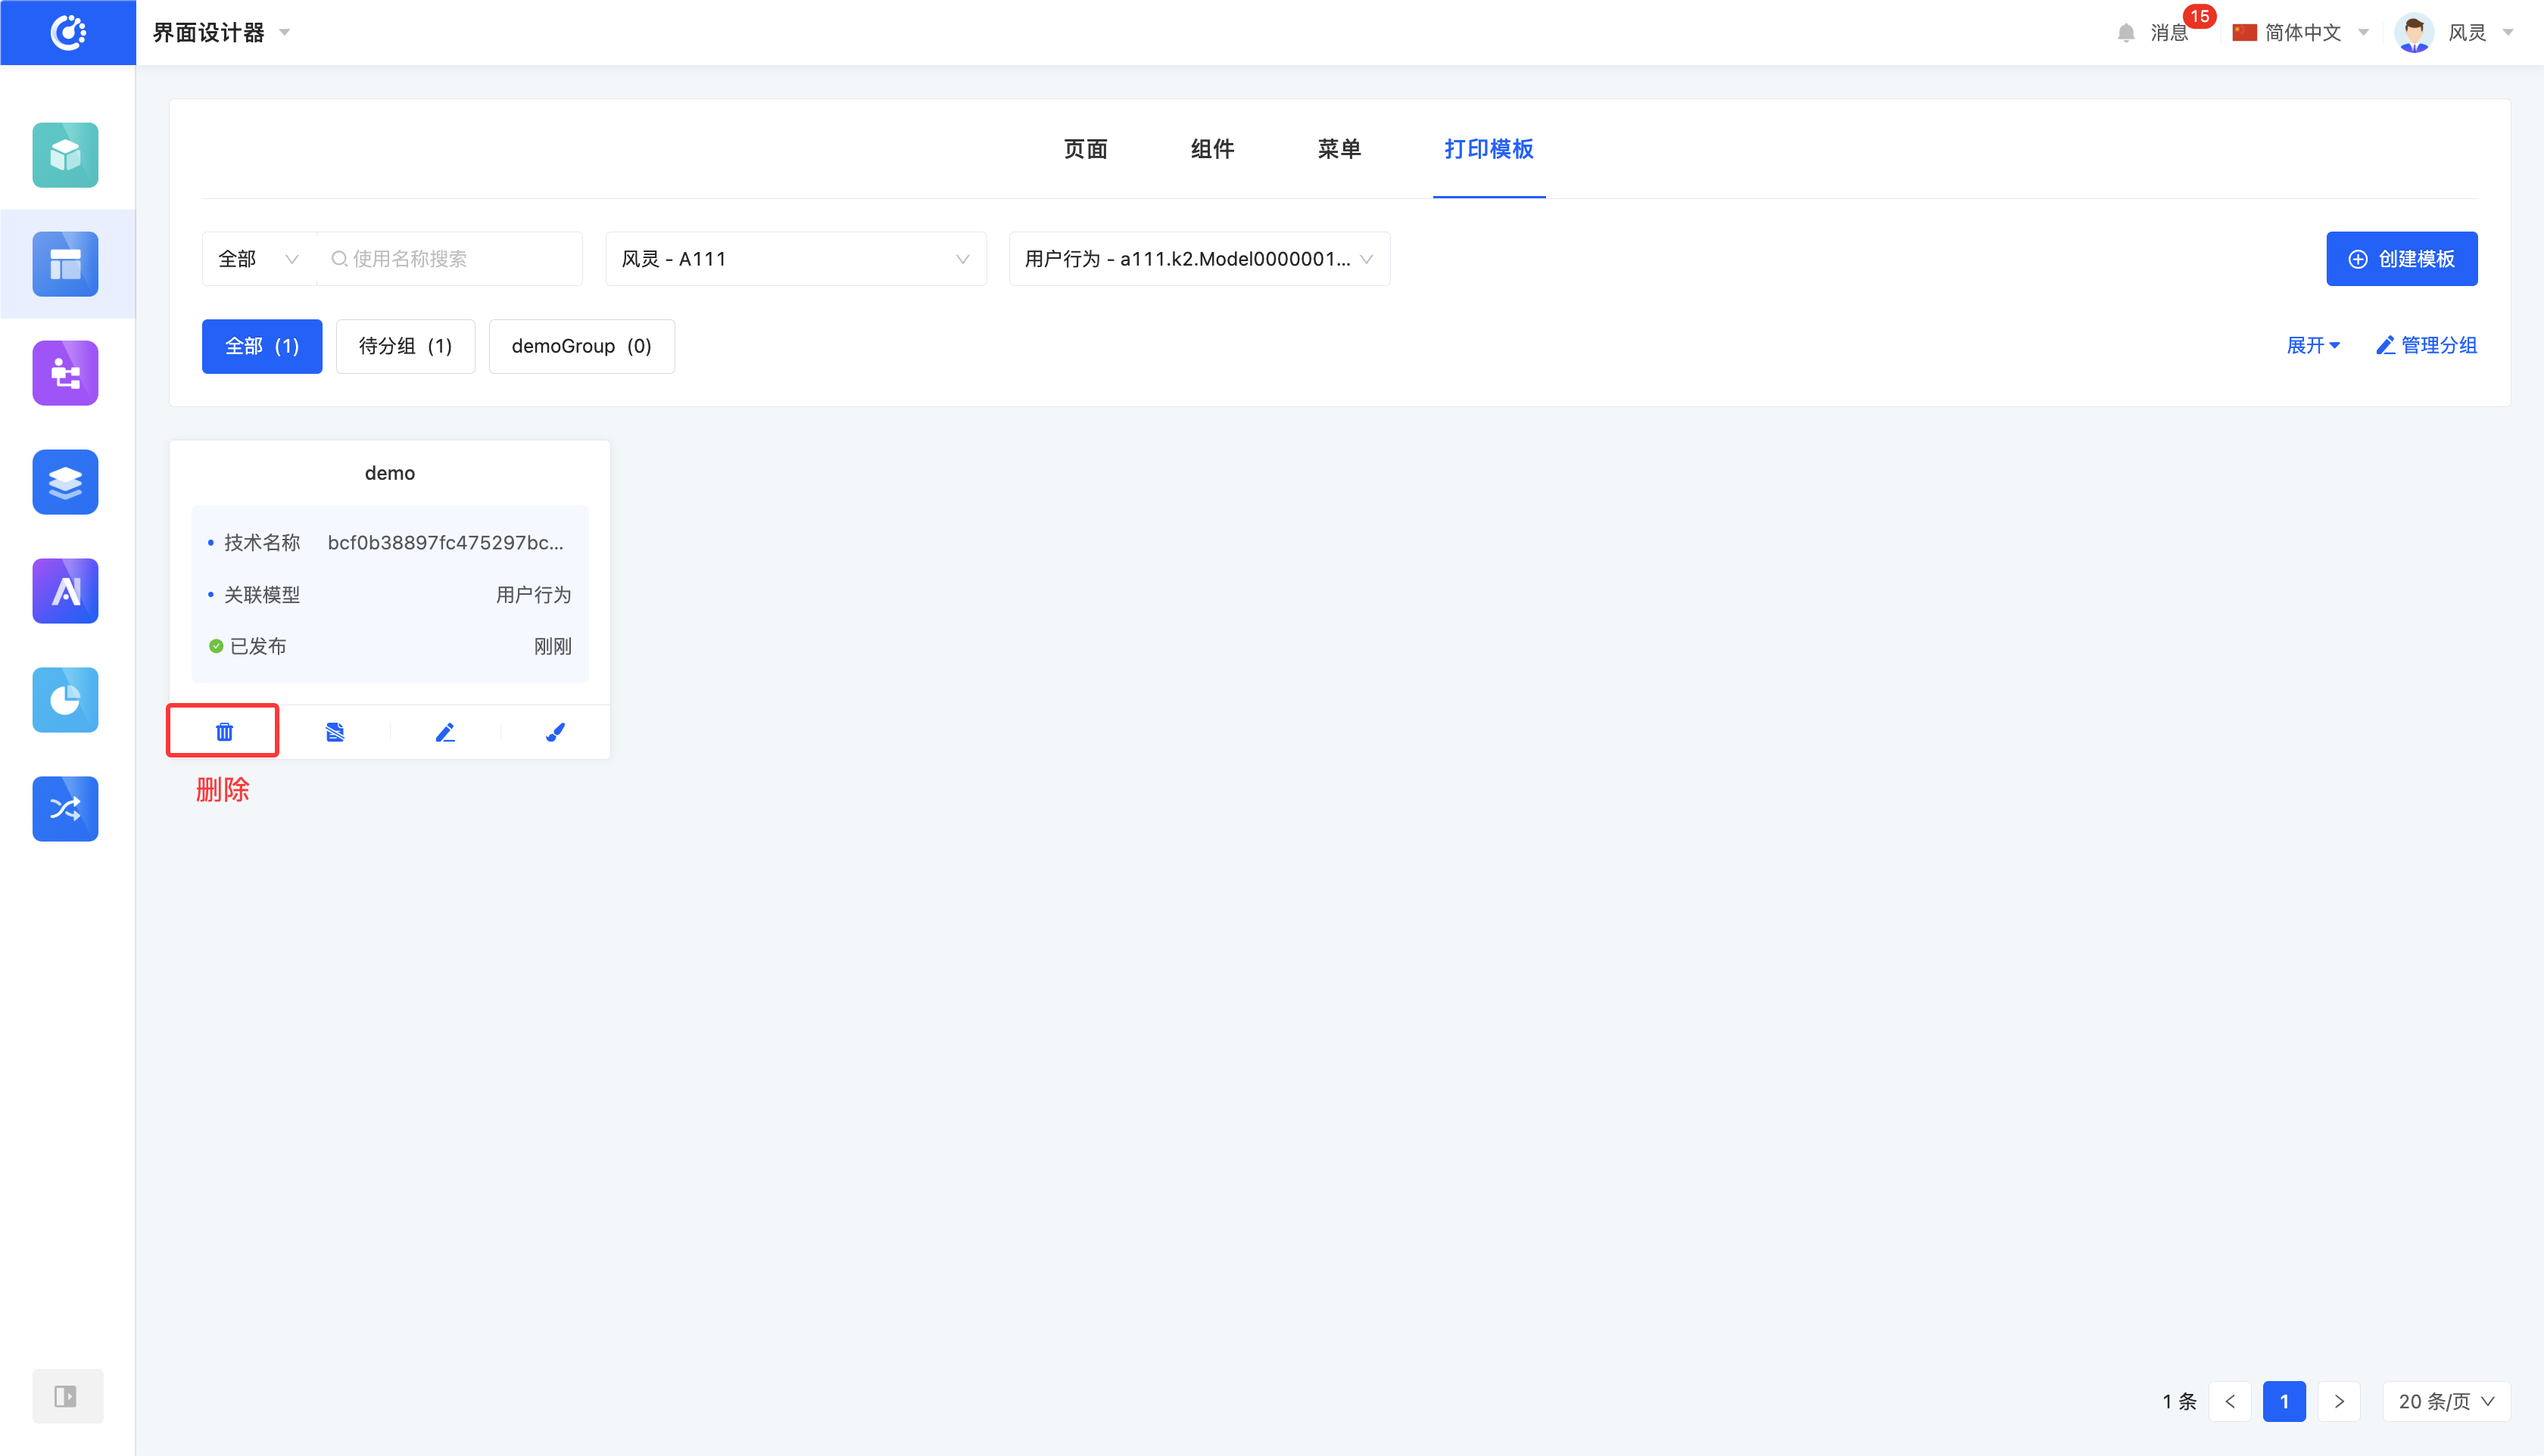Switch to the 页面 tab

[x=1086, y=149]
